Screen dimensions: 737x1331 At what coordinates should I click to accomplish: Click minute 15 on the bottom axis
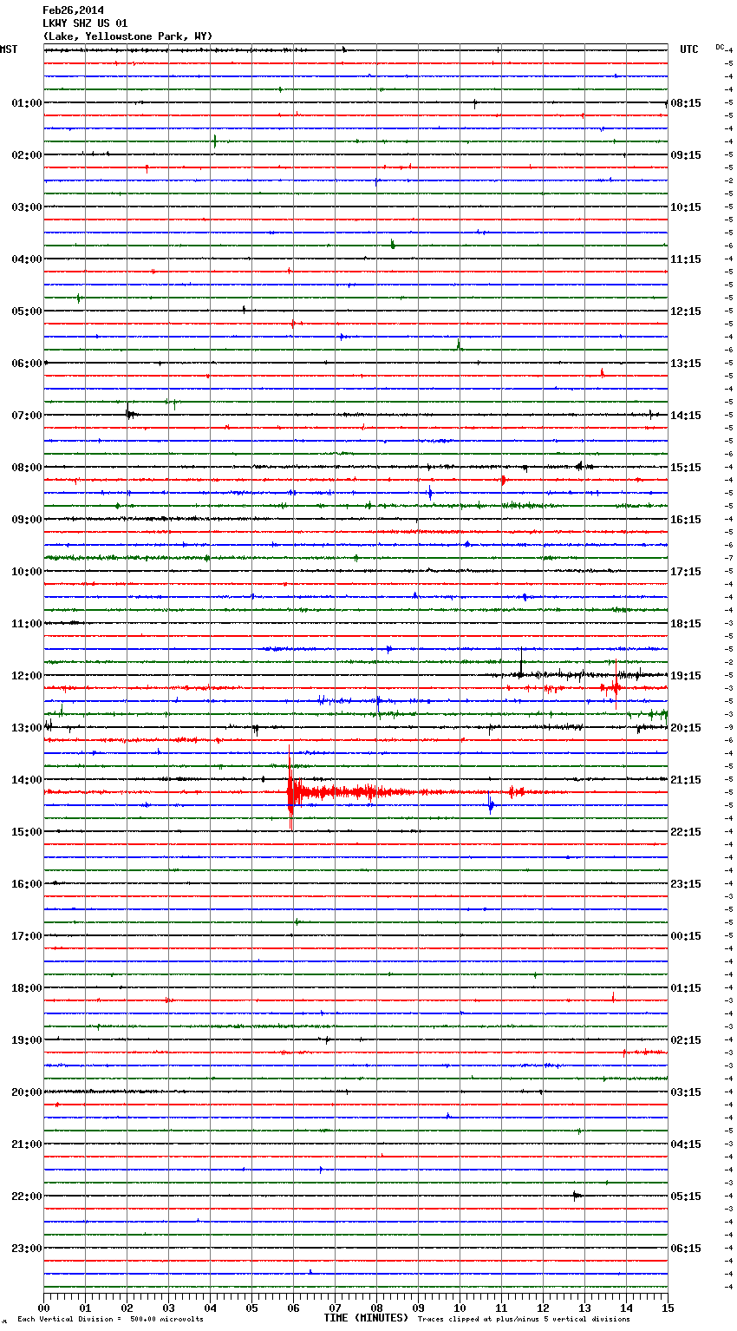tap(668, 1308)
